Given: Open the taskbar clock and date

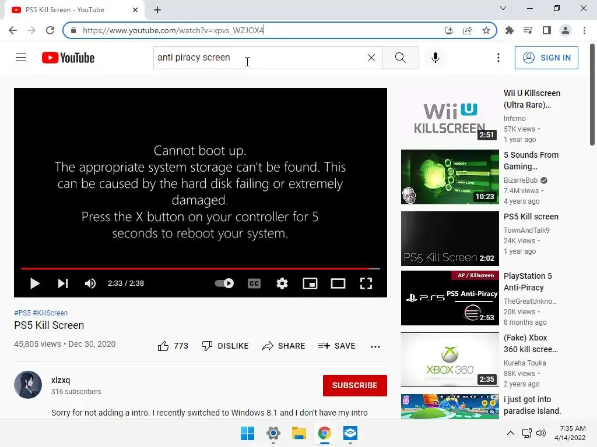Looking at the screenshot, I should click(x=570, y=433).
